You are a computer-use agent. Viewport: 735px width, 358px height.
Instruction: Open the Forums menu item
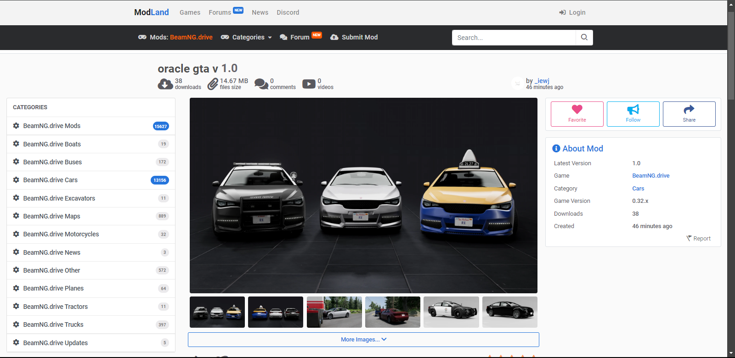point(220,12)
